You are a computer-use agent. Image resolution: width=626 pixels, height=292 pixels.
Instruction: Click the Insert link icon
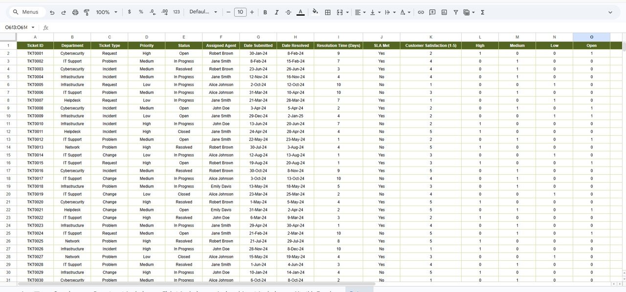421,12
